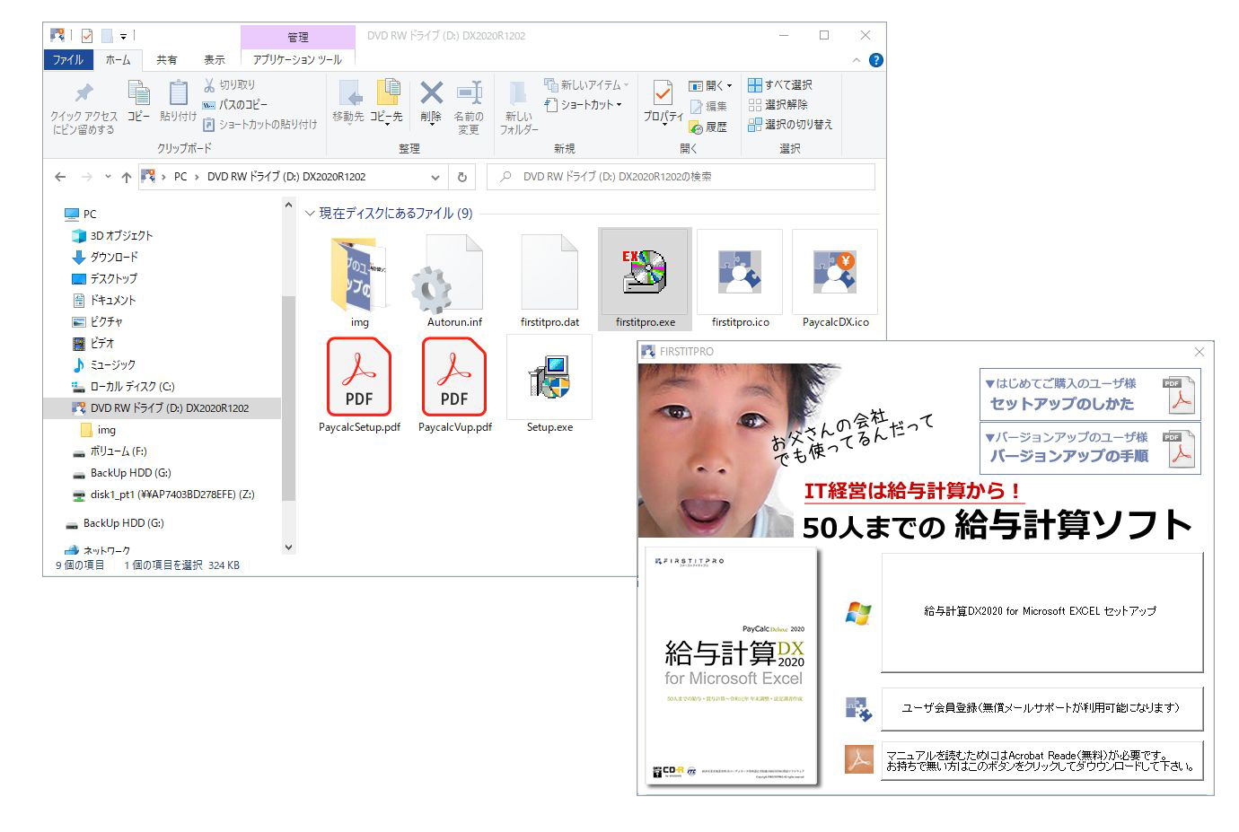Image resolution: width=1239 pixels, height=832 pixels.
Task: Open the ファイル tab
Action: 67,59
